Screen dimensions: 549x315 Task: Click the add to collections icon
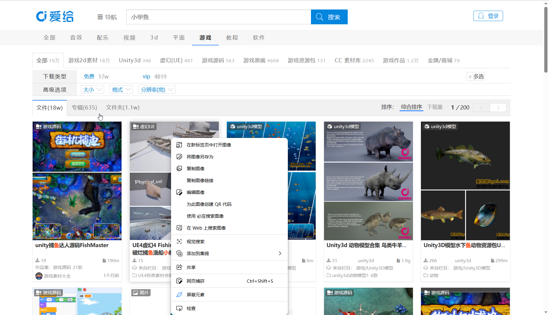click(x=179, y=253)
